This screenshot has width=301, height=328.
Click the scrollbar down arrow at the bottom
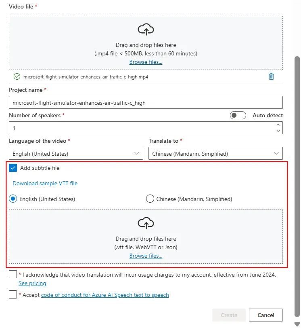[297, 324]
